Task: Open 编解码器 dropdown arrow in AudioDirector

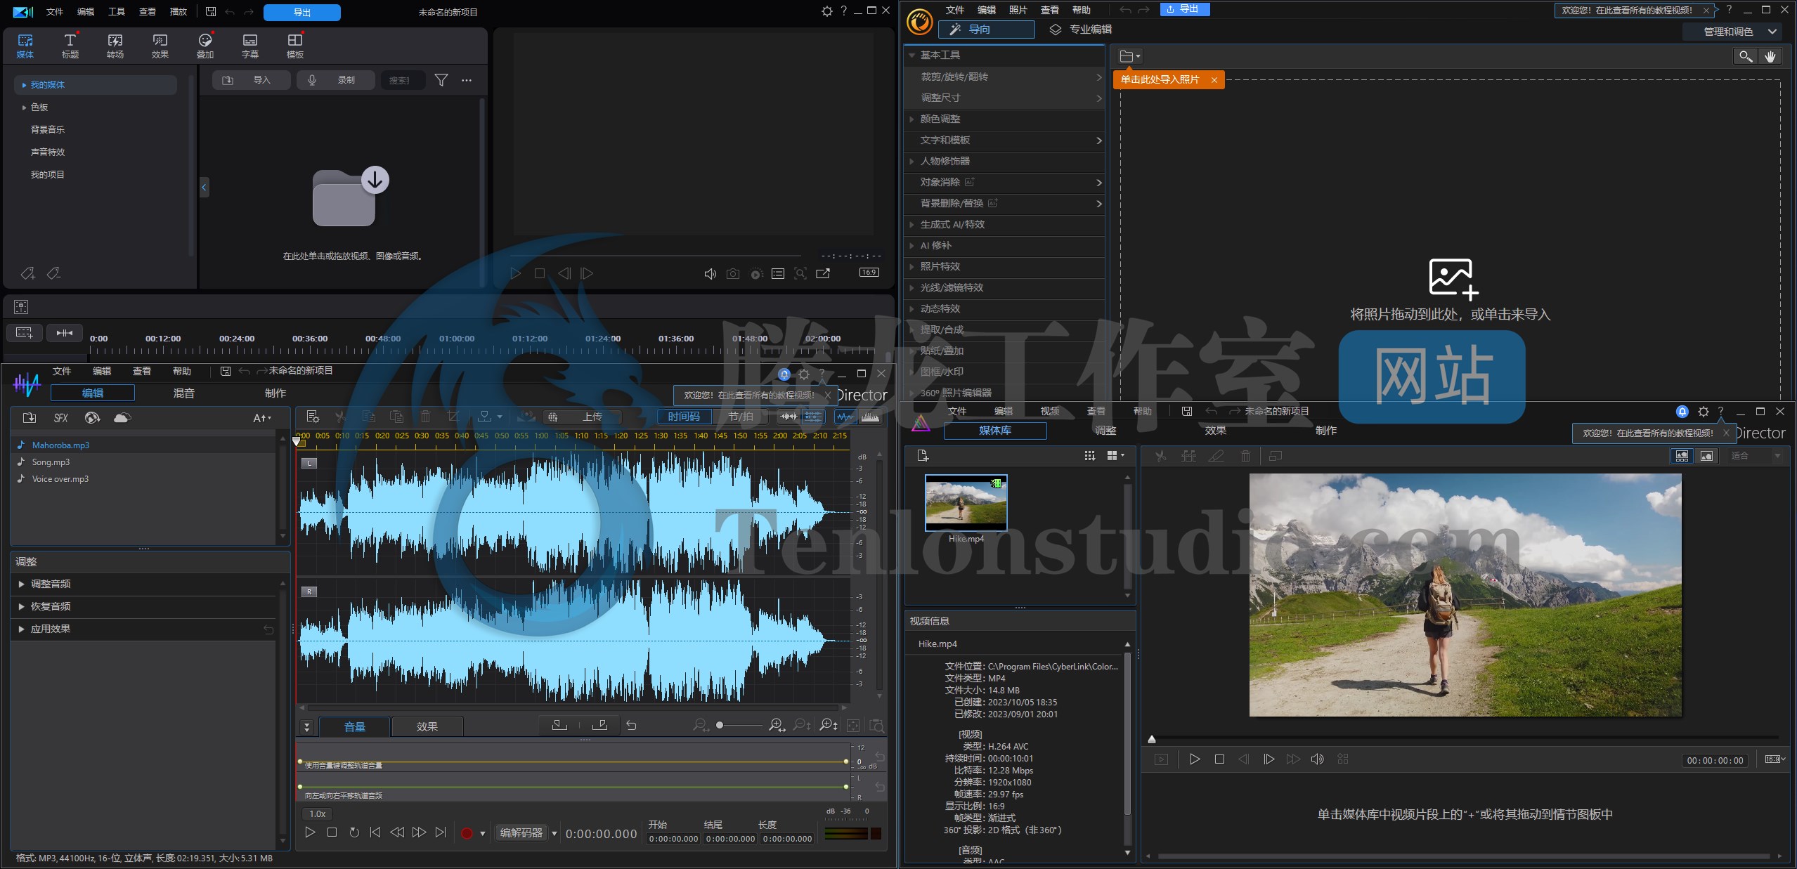Action: (554, 834)
